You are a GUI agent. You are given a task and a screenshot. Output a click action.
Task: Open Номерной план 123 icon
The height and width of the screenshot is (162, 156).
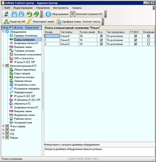tap(11, 123)
